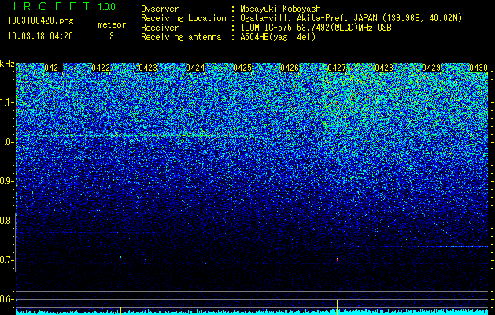Click the 0426 time marker
Screen dimensions: 495x315
[290, 68]
